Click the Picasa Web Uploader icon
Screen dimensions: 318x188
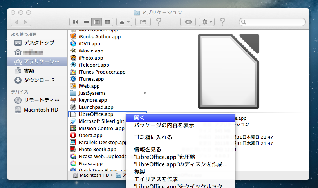(x=73, y=156)
